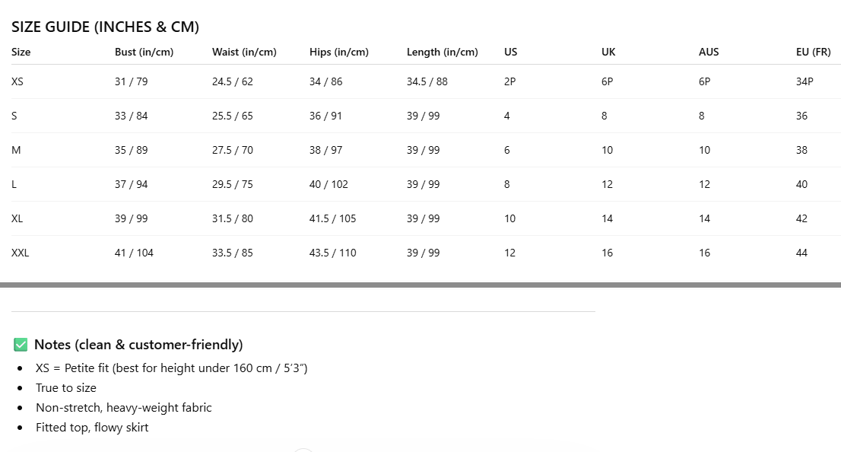841x452 pixels.
Task: Select the Bust (in/cm) column header
Action: [x=144, y=52]
